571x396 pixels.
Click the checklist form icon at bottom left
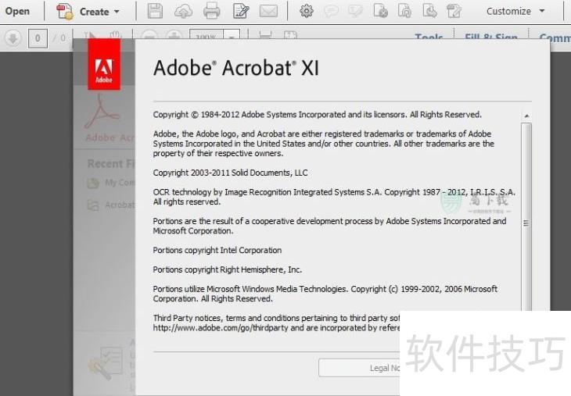(106, 362)
